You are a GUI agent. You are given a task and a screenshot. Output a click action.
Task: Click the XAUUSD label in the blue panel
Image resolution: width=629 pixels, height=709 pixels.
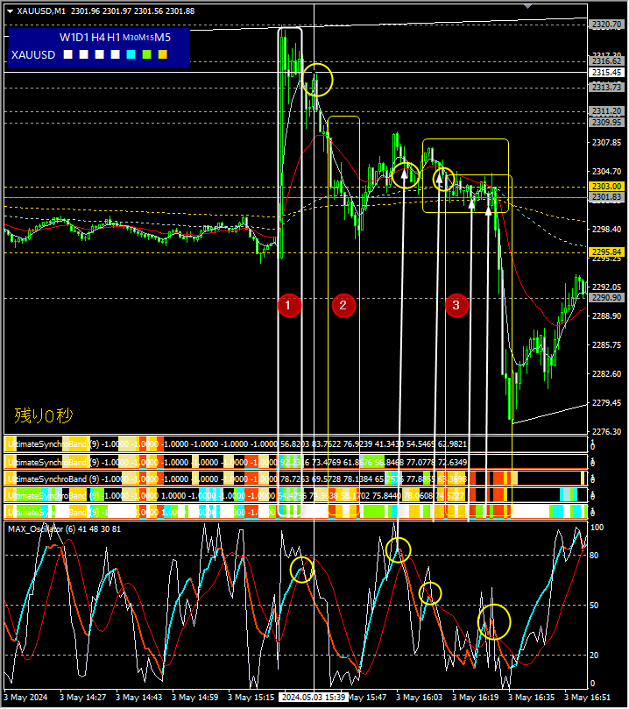(x=33, y=54)
